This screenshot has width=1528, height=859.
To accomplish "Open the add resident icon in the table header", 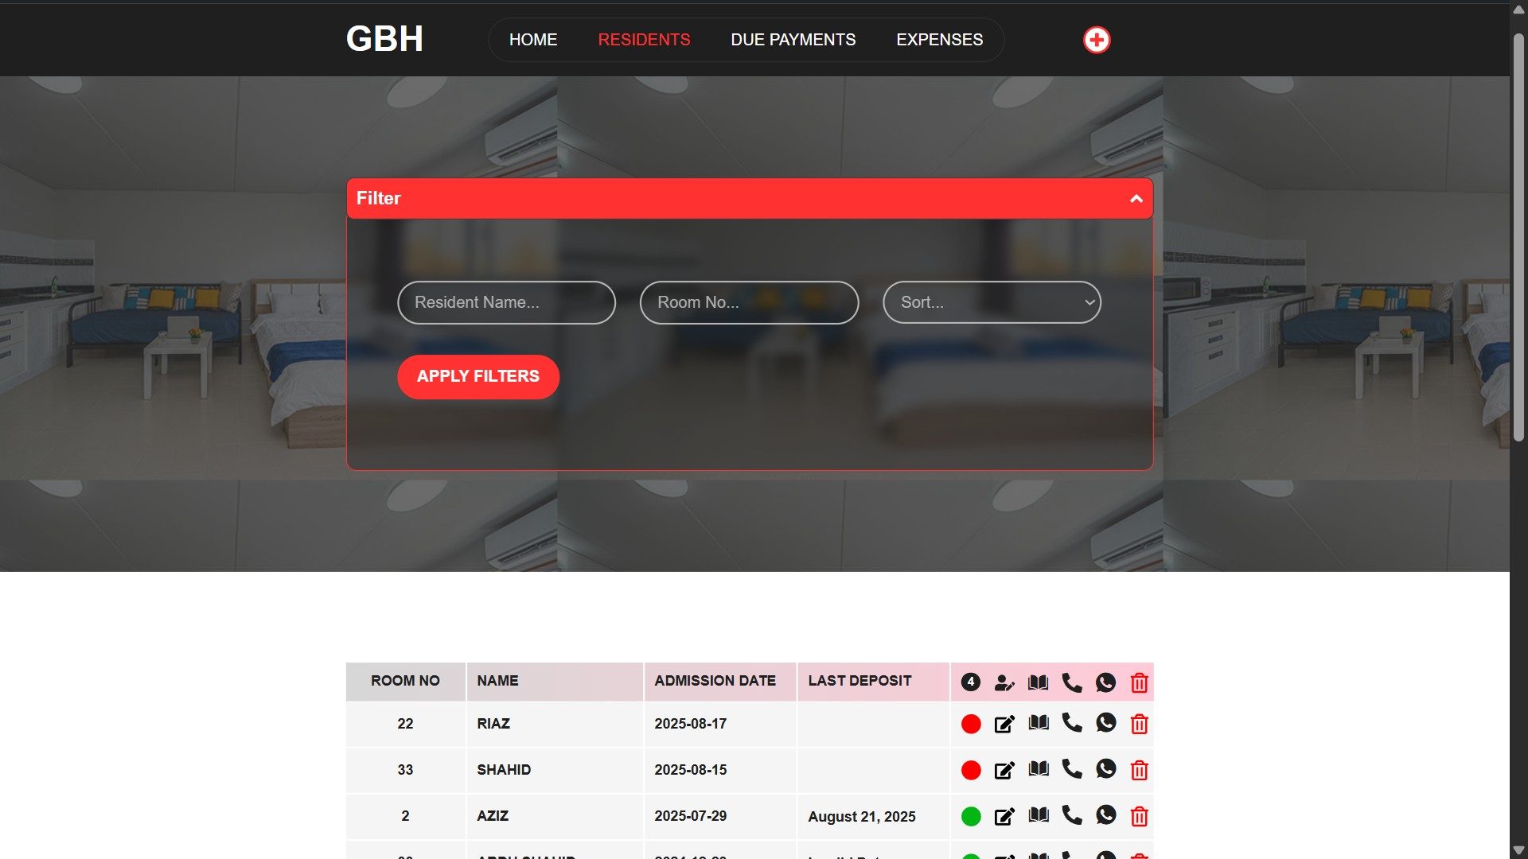I will 1004,682.
